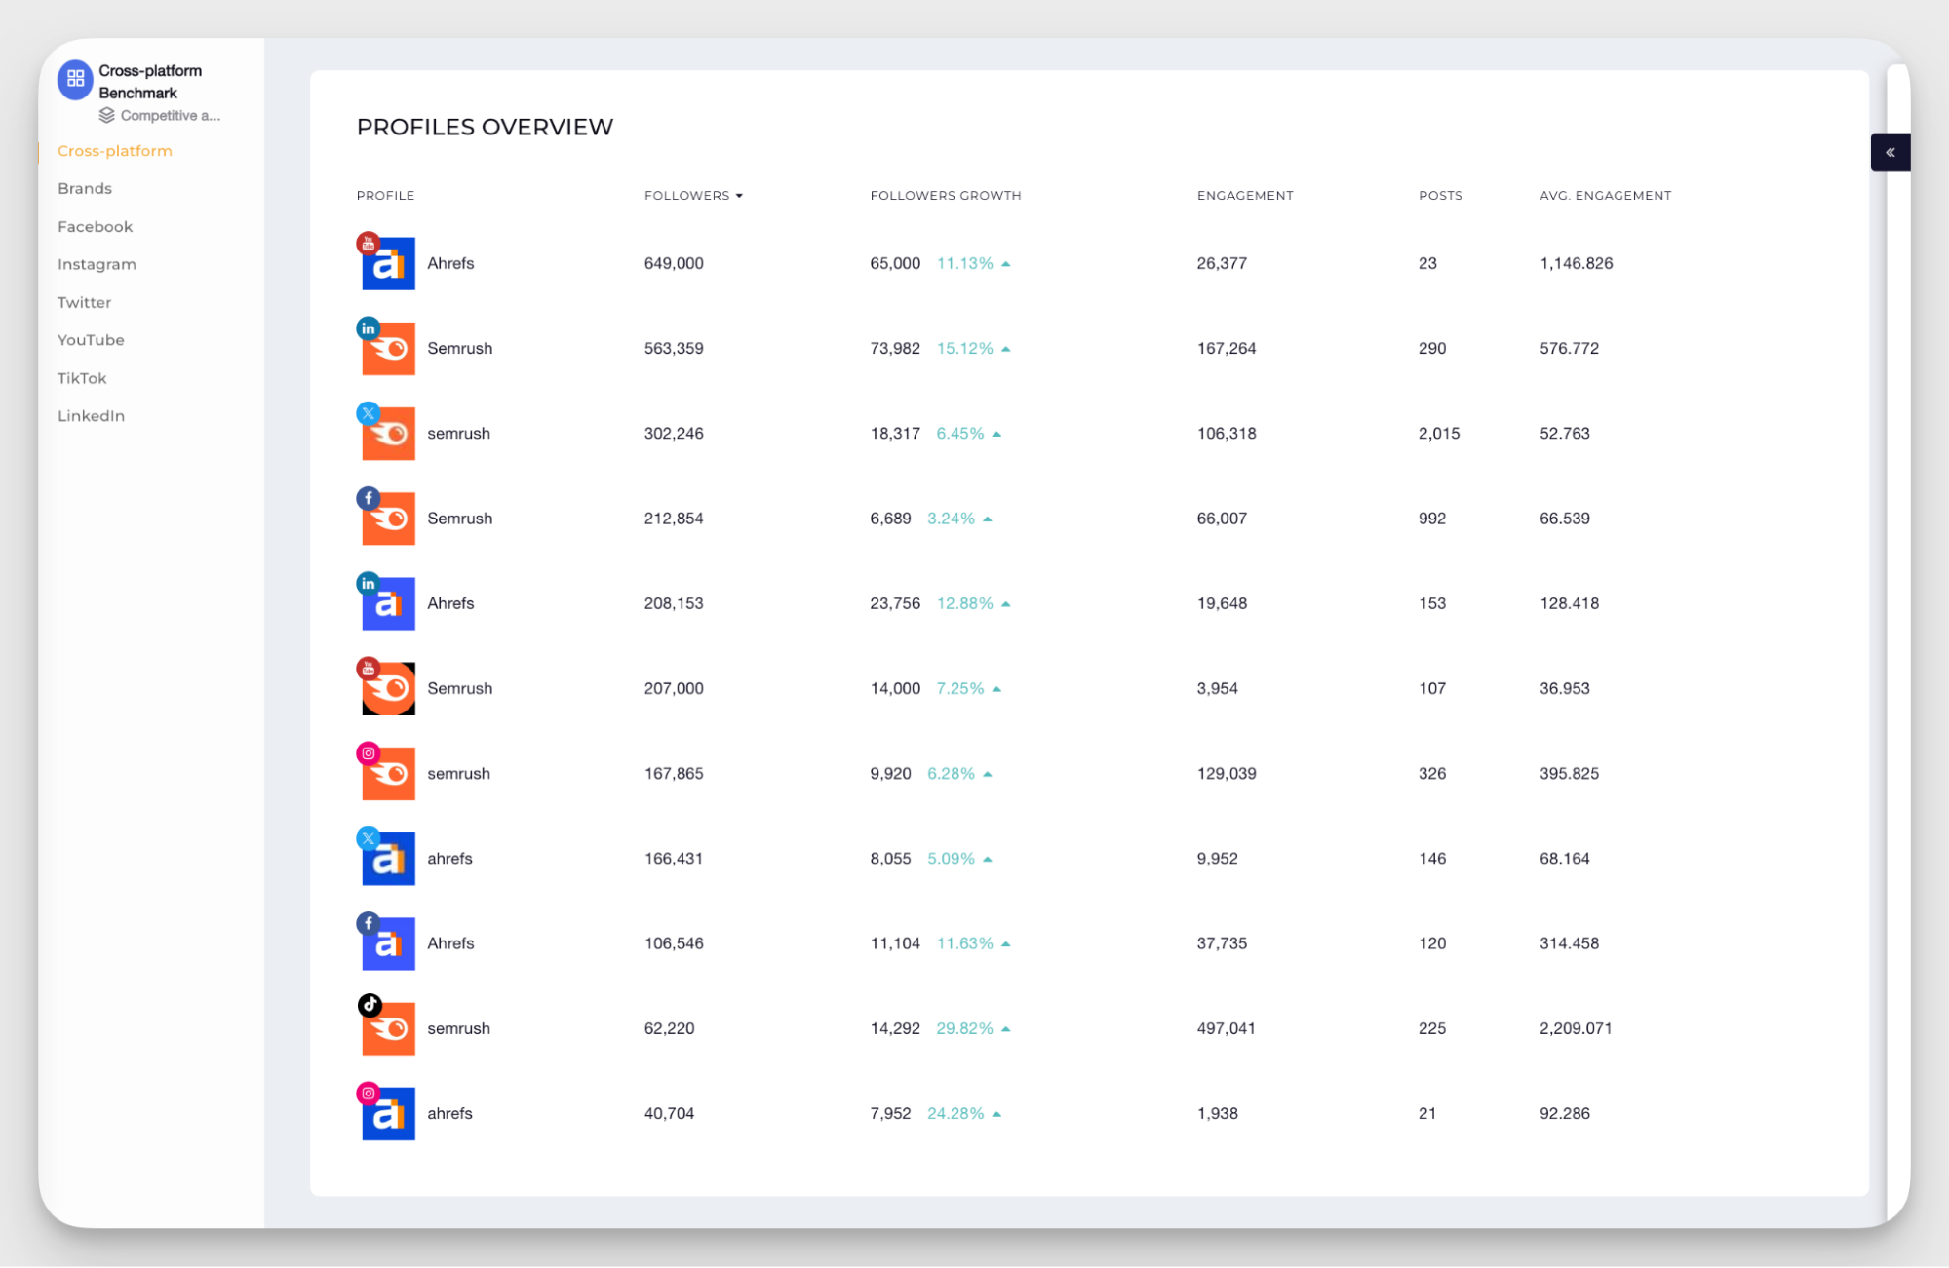The image size is (1949, 1268).
Task: Open the Followers column sort dropdown
Action: 740,195
